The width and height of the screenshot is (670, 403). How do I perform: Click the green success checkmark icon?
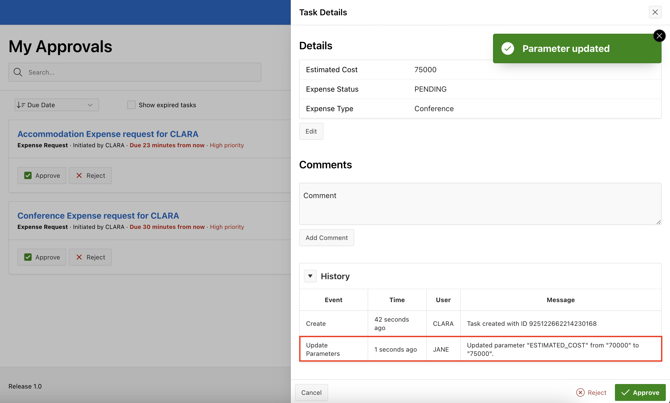click(508, 49)
